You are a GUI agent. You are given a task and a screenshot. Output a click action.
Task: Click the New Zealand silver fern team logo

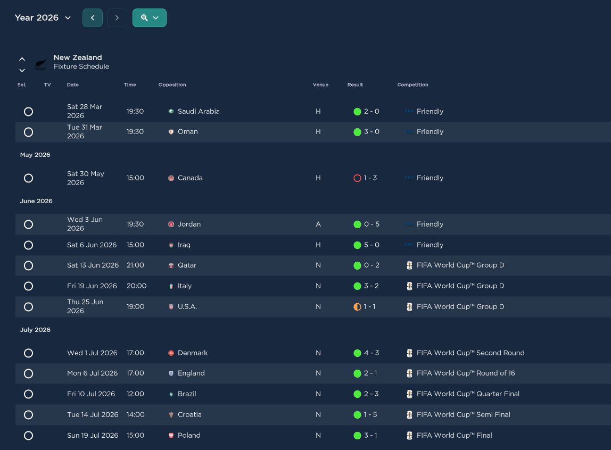point(40,64)
